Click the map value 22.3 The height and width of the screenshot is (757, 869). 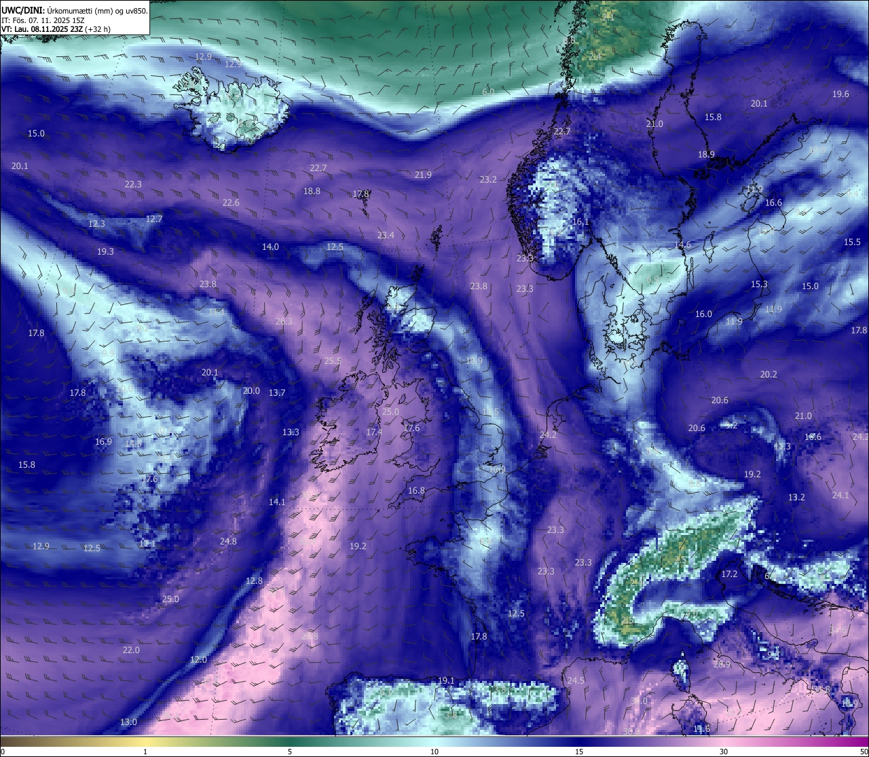(133, 184)
